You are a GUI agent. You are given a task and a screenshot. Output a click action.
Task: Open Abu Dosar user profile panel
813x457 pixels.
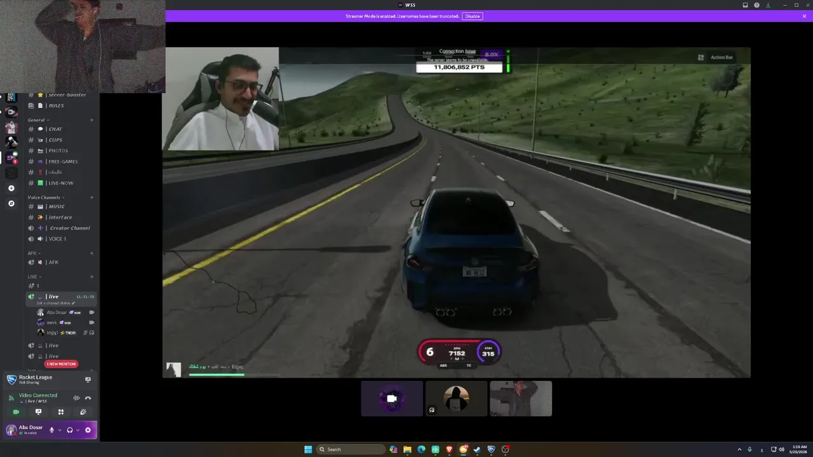pyautogui.click(x=25, y=430)
